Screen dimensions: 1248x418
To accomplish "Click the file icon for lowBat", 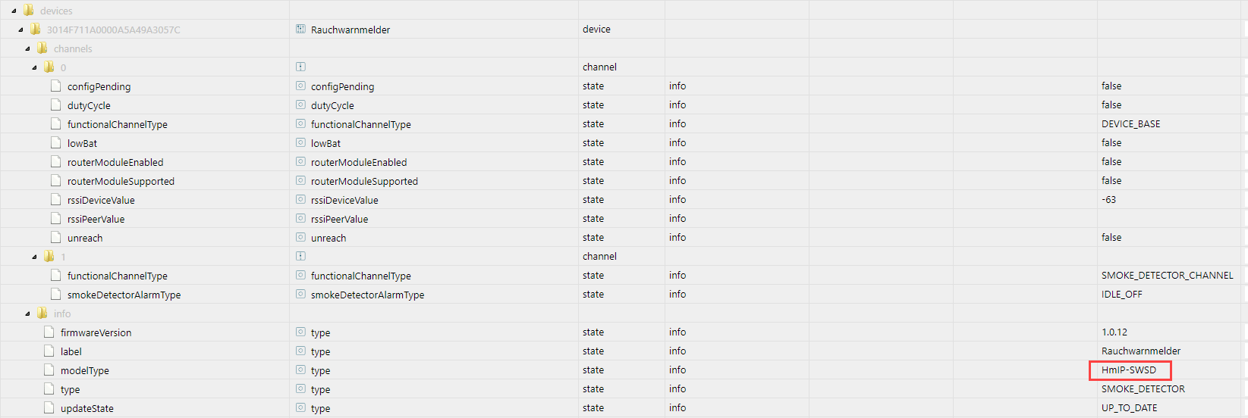I will pos(55,143).
